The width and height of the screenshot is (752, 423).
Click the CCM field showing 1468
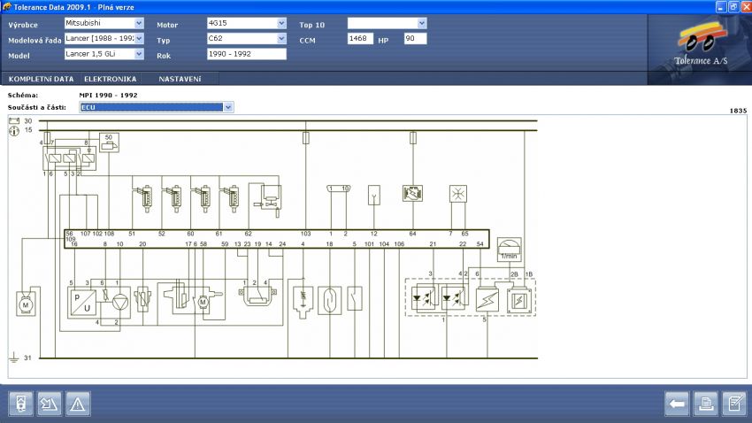point(360,39)
